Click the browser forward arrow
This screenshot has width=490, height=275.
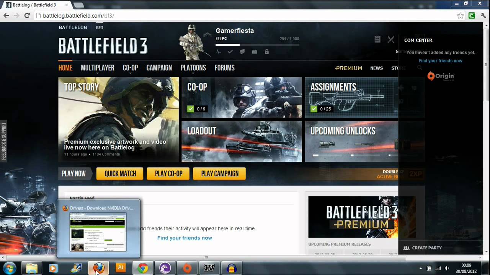tap(16, 16)
